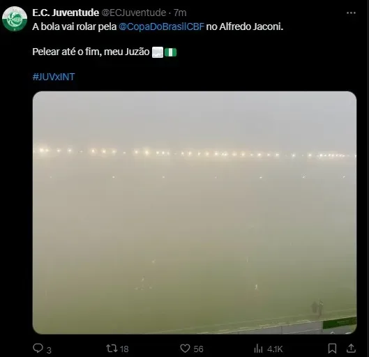Click the E.C. Juventude display name
The width and height of the screenshot is (369, 357).
click(x=66, y=13)
